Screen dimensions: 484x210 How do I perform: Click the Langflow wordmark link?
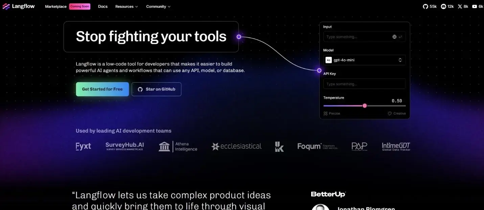[x=23, y=6]
